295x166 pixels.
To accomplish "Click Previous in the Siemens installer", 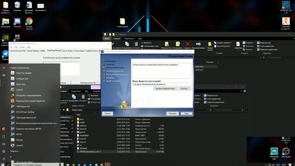I will pos(172,113).
